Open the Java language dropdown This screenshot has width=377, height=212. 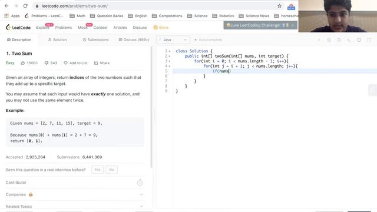(x=173, y=40)
